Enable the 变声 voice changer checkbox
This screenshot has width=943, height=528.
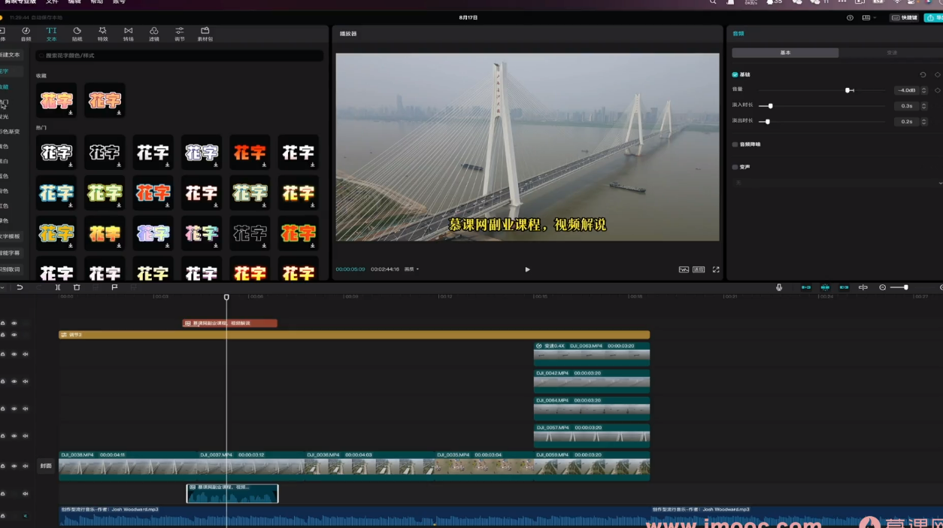[x=735, y=167]
